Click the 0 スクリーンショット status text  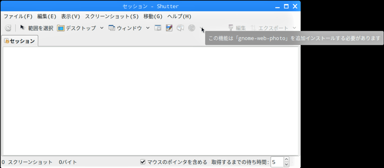click(27, 162)
